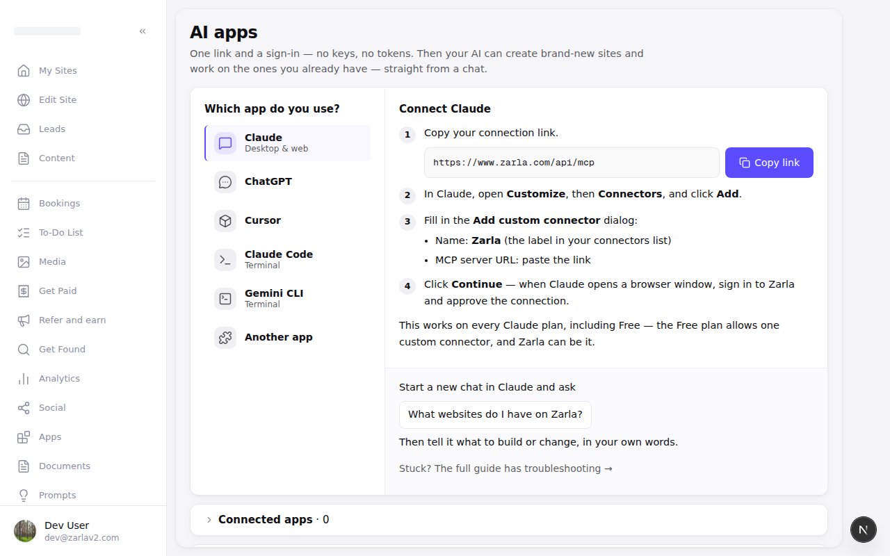Select Claude Code Terminal option
890x556 pixels.
click(288, 260)
